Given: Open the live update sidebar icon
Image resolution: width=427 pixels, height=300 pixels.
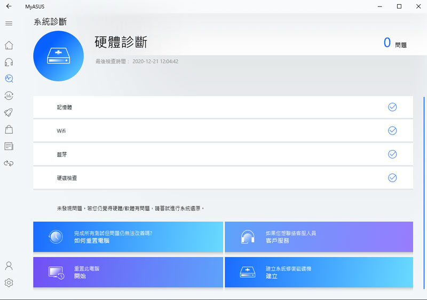Looking at the screenshot, I should (x=9, y=96).
